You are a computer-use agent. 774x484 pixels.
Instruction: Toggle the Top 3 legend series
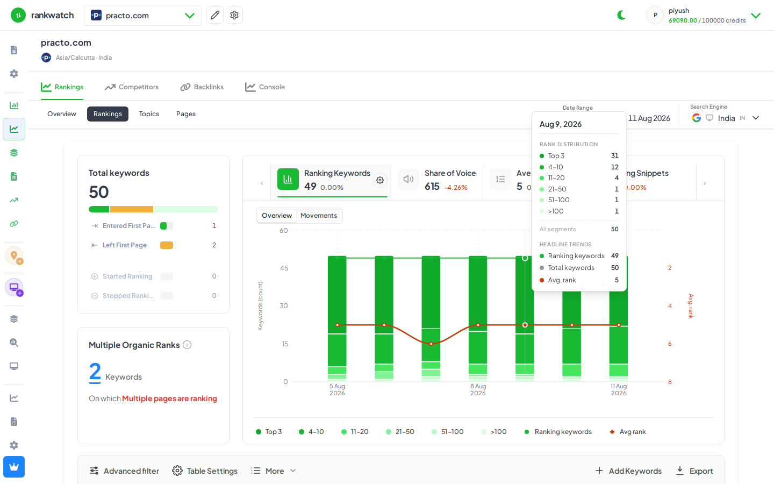tap(269, 432)
